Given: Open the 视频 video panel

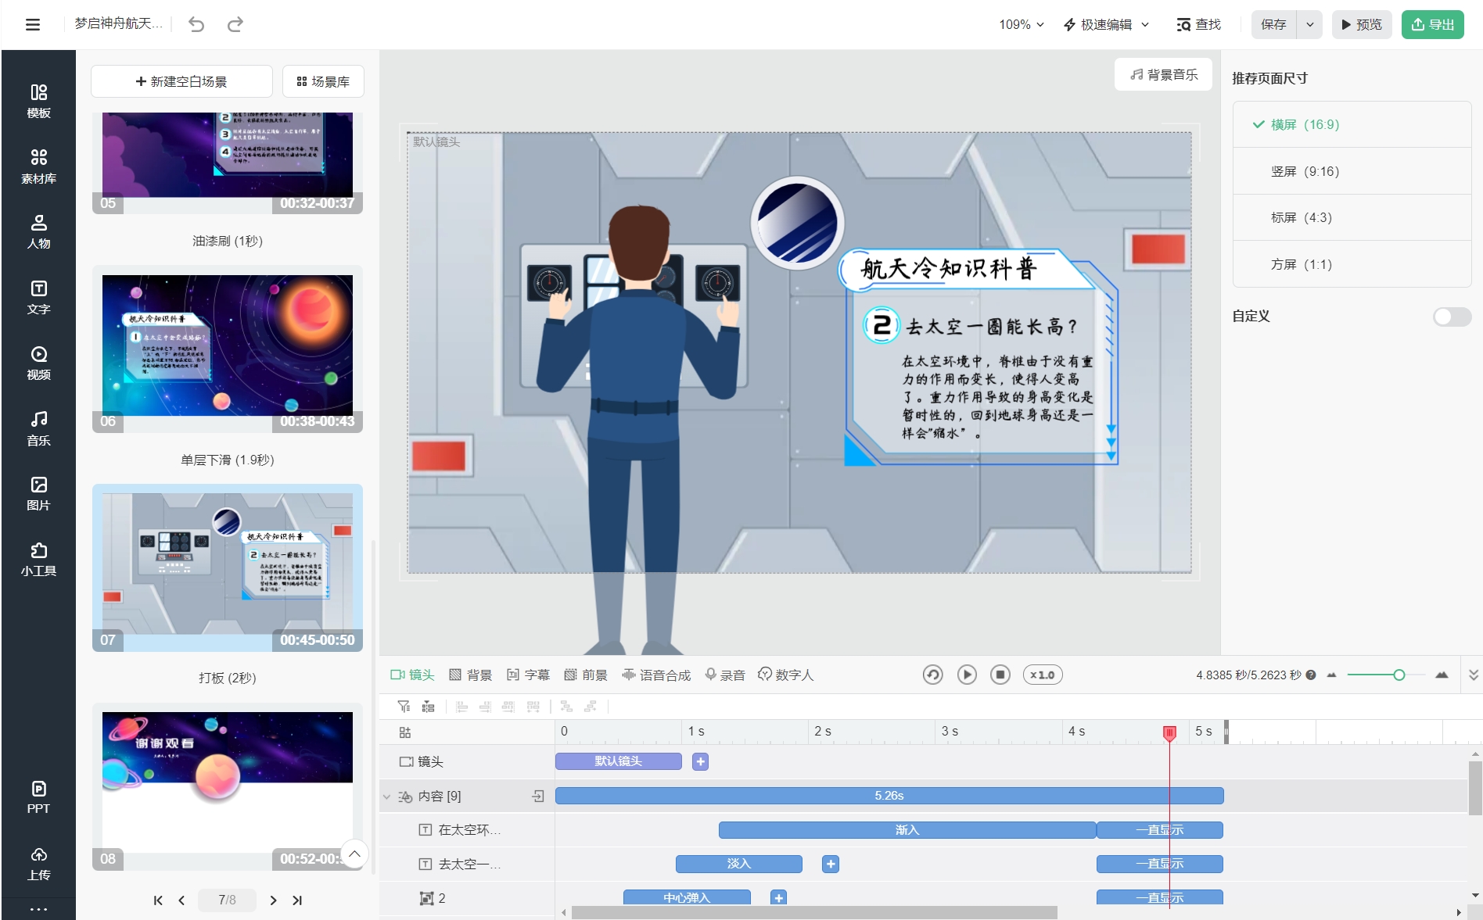Looking at the screenshot, I should (x=38, y=363).
